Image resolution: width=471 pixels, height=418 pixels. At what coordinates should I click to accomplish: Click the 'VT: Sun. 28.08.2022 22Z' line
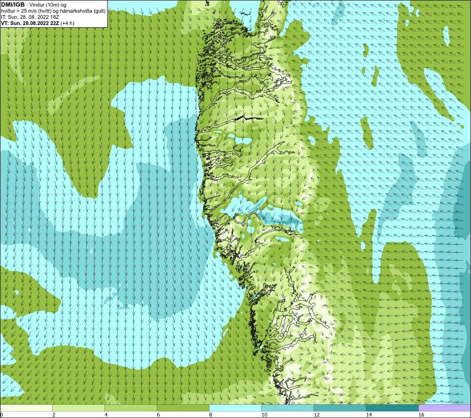[30, 23]
